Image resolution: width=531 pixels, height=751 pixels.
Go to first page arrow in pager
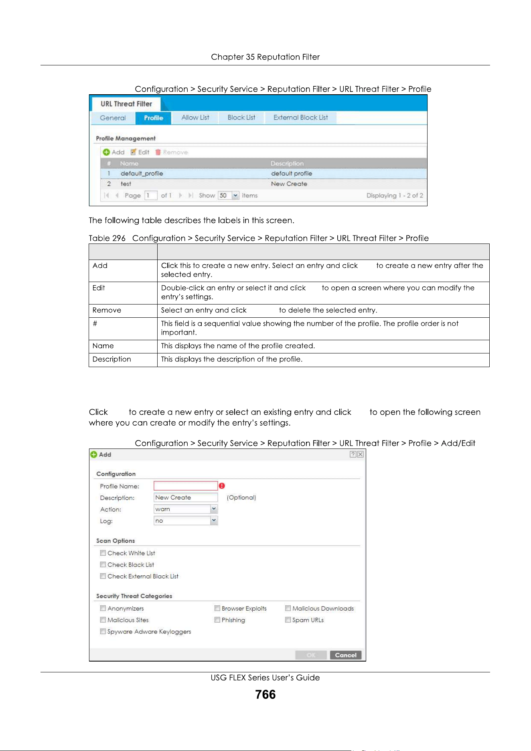coord(106,195)
